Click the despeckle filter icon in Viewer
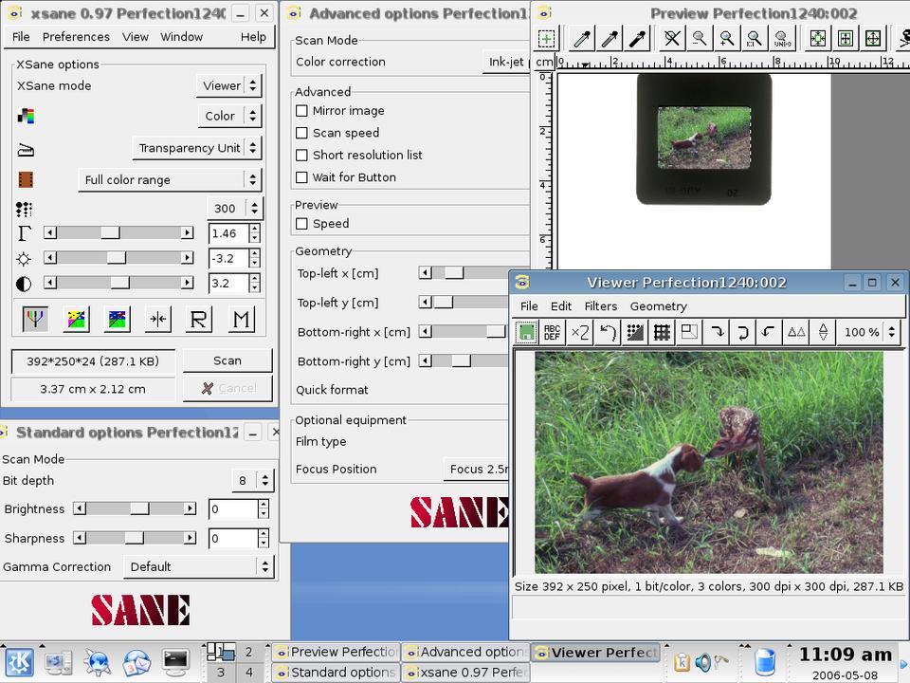 tap(635, 332)
